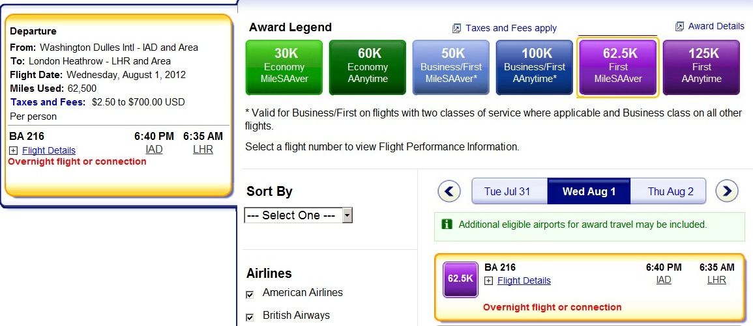The width and height of the screenshot is (753, 326).
Task: Choose the 125K First AAnytime award
Action: (701, 67)
